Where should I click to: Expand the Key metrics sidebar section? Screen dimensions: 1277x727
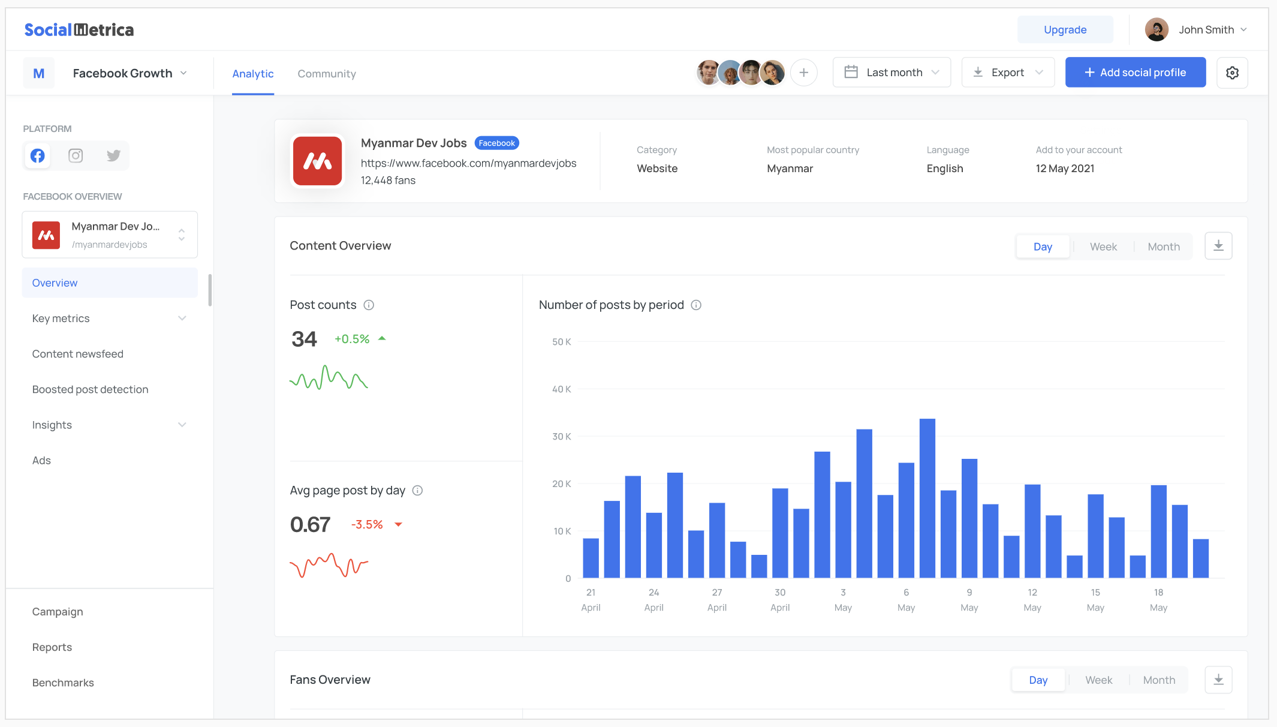tap(109, 319)
